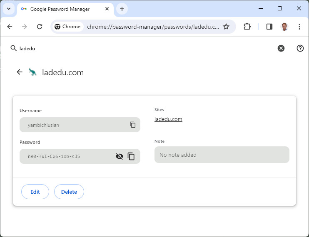
Task: Open the Chrome profile avatar
Action: tap(284, 27)
